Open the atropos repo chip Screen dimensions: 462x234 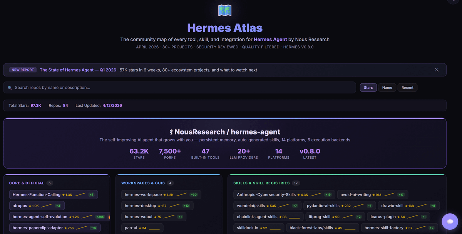tap(37, 206)
